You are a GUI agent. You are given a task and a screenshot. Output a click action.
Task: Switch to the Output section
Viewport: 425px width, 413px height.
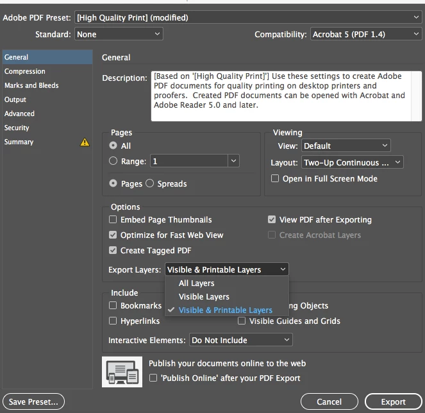click(x=47, y=99)
